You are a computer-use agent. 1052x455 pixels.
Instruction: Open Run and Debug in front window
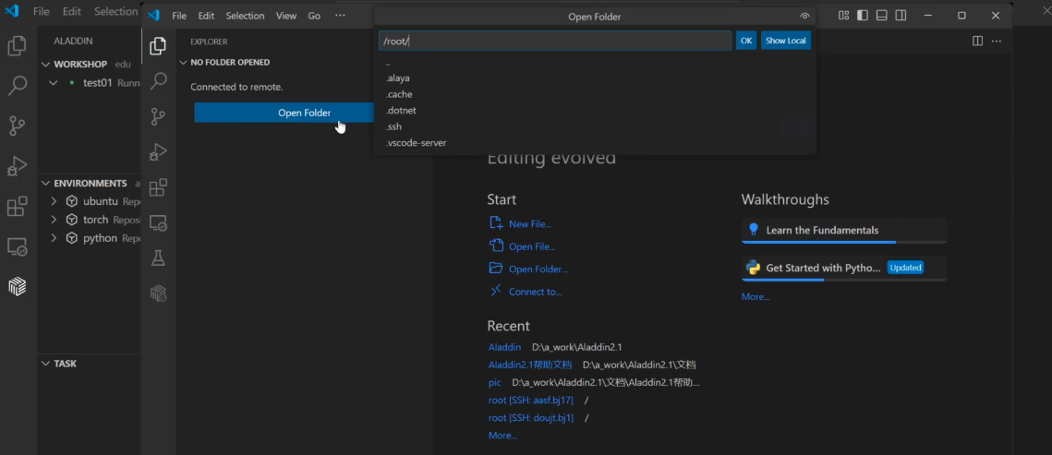tap(158, 152)
